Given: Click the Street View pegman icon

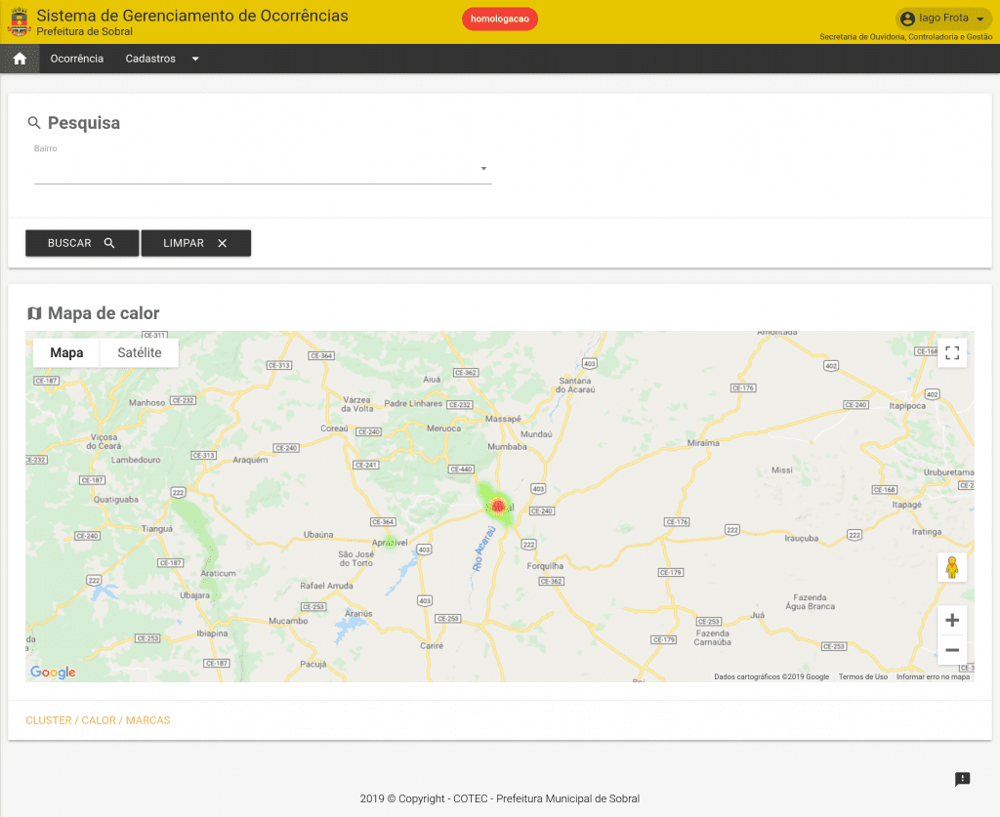Looking at the screenshot, I should tap(952, 567).
